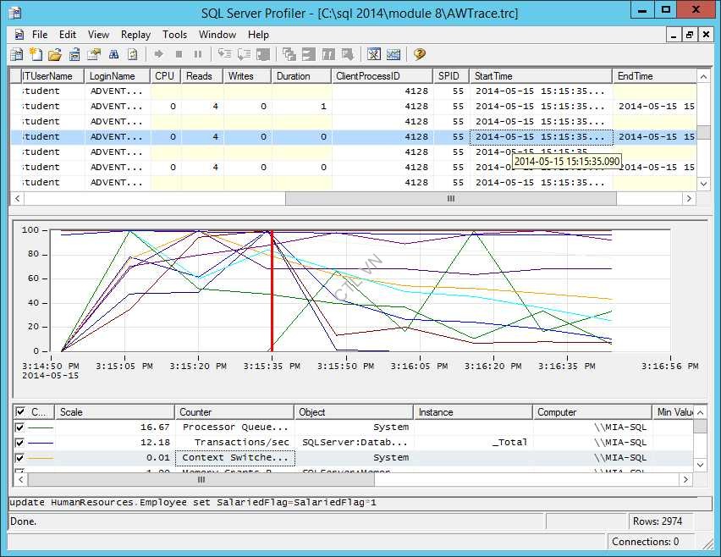Launch Database Engine Tuning Advisor icon
The height and width of the screenshot is (557, 721).
click(374, 54)
